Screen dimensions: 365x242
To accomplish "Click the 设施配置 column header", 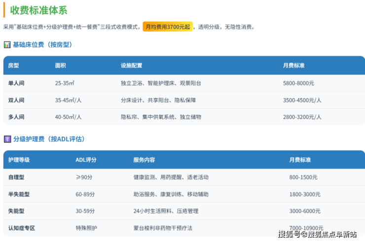I will (131, 66).
